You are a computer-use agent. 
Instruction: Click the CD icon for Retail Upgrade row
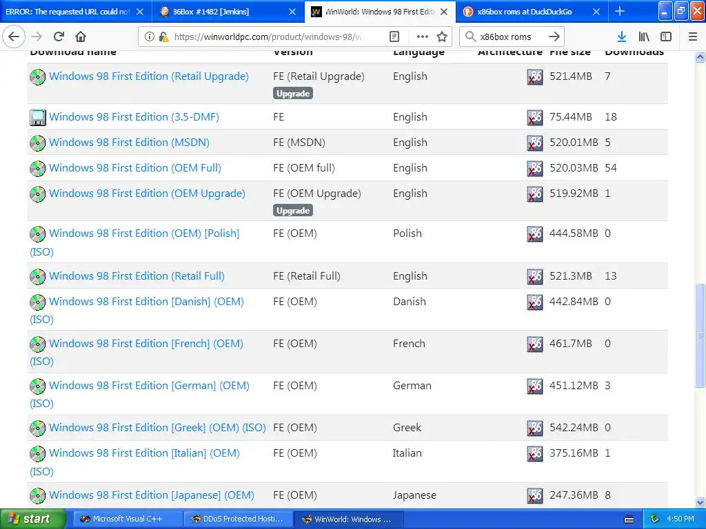(x=38, y=77)
